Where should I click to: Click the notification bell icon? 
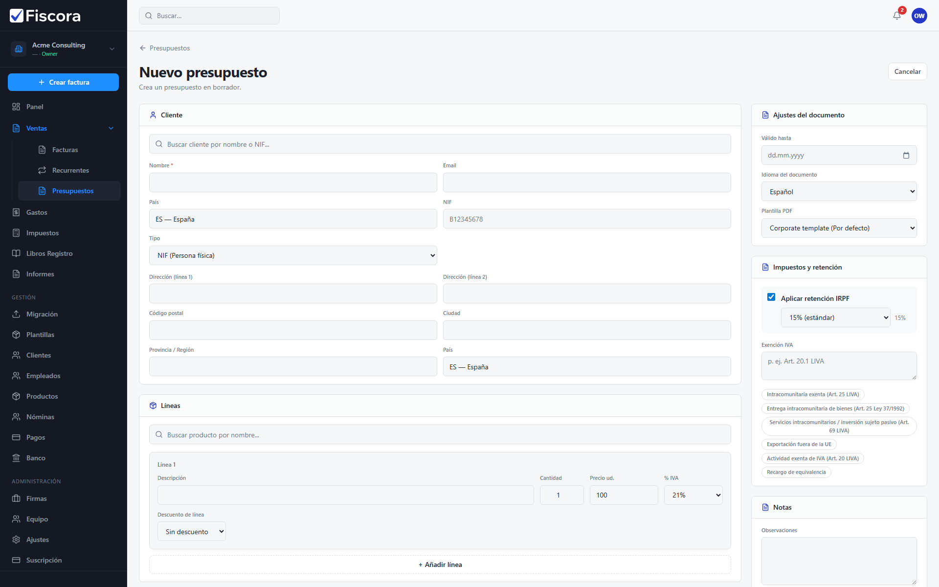pyautogui.click(x=897, y=16)
